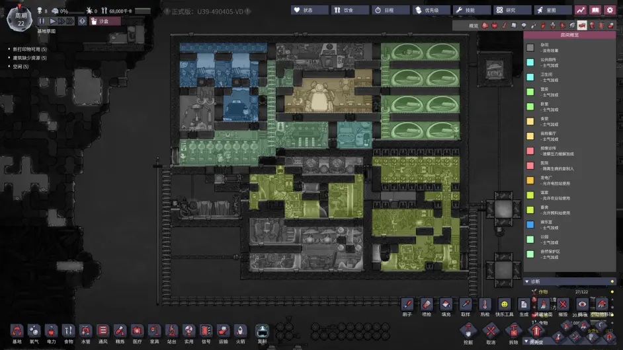Pause the game simulation

point(42,21)
